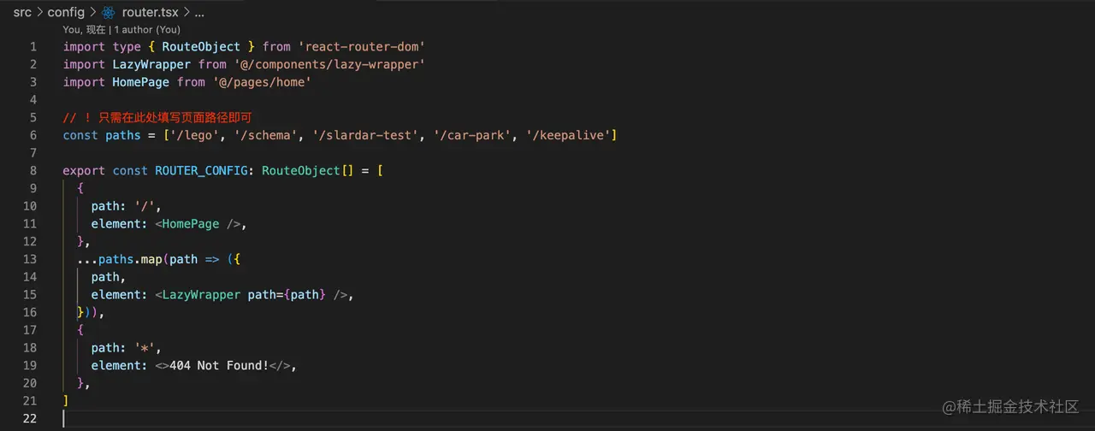This screenshot has width=1095, height=431.
Task: Click RouteObject[] type annotation on line 8
Action: click(307, 170)
